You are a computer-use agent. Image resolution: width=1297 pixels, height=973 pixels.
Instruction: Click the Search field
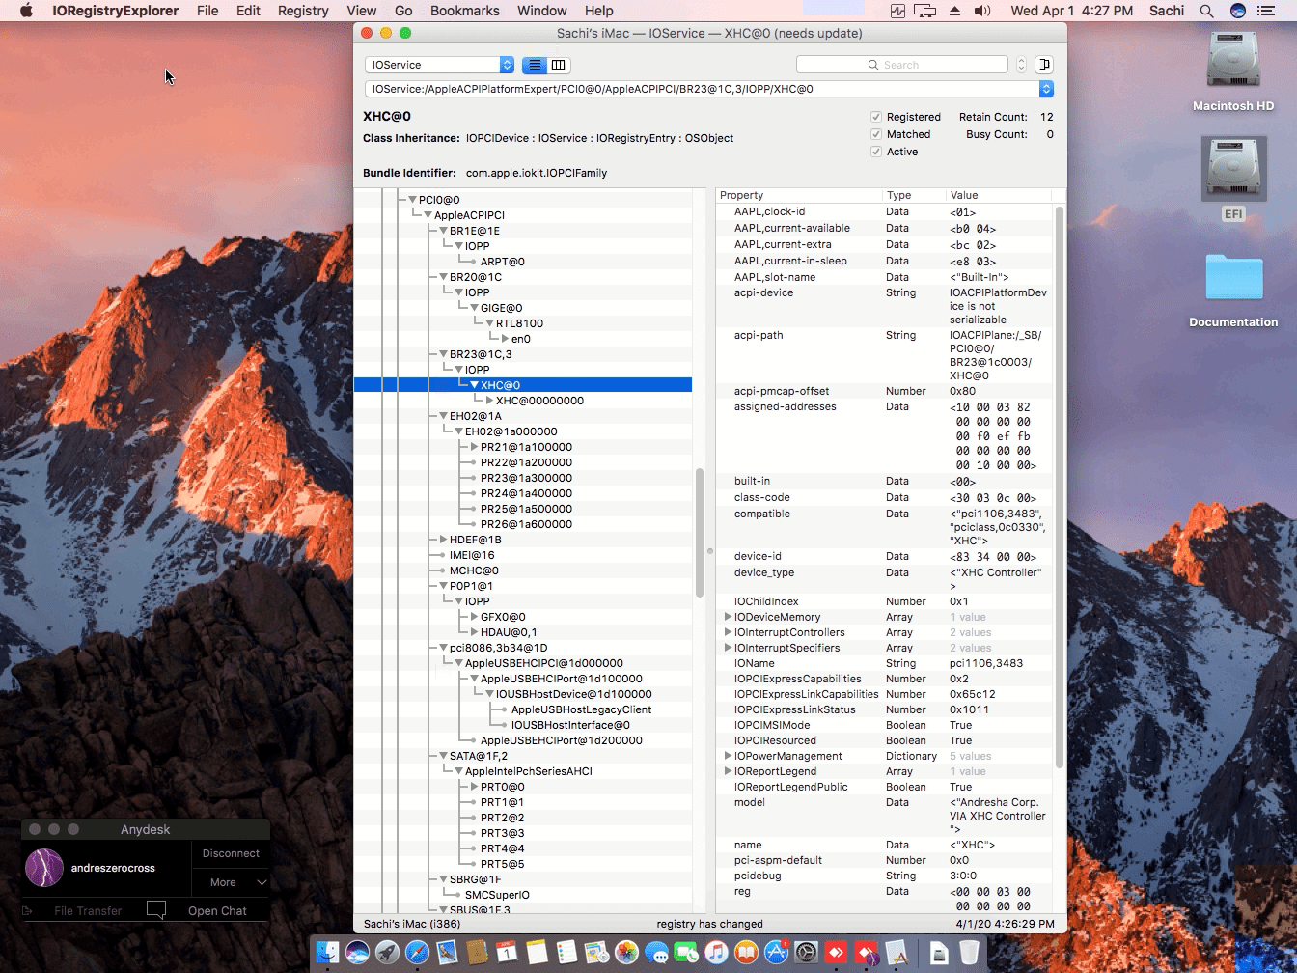click(902, 65)
